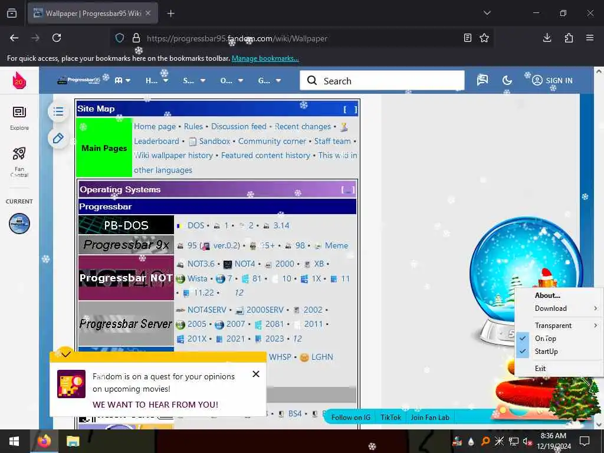Open the extensions puzzle icon

[x=569, y=38]
